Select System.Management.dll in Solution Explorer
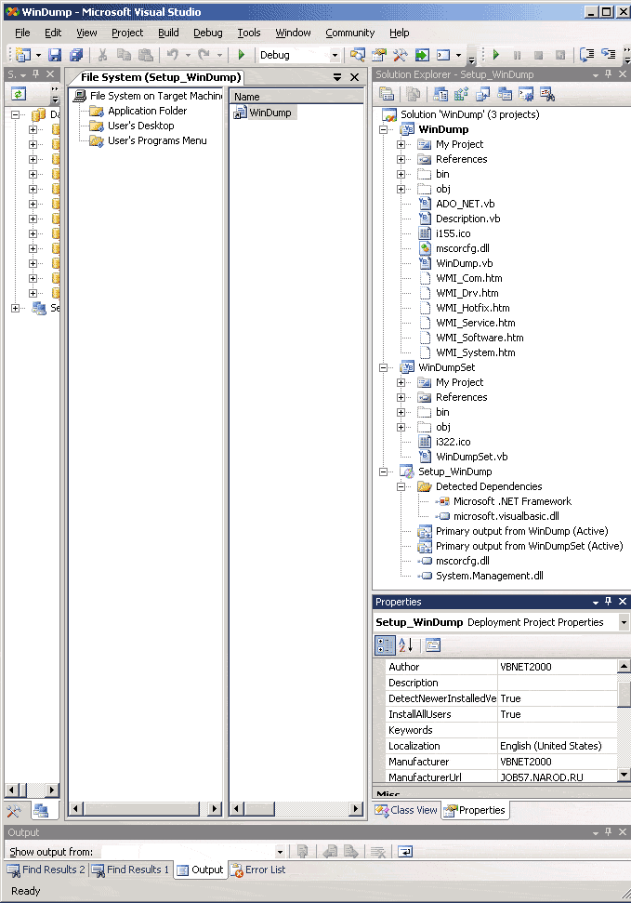Viewport: 631px width, 903px height. click(490, 576)
